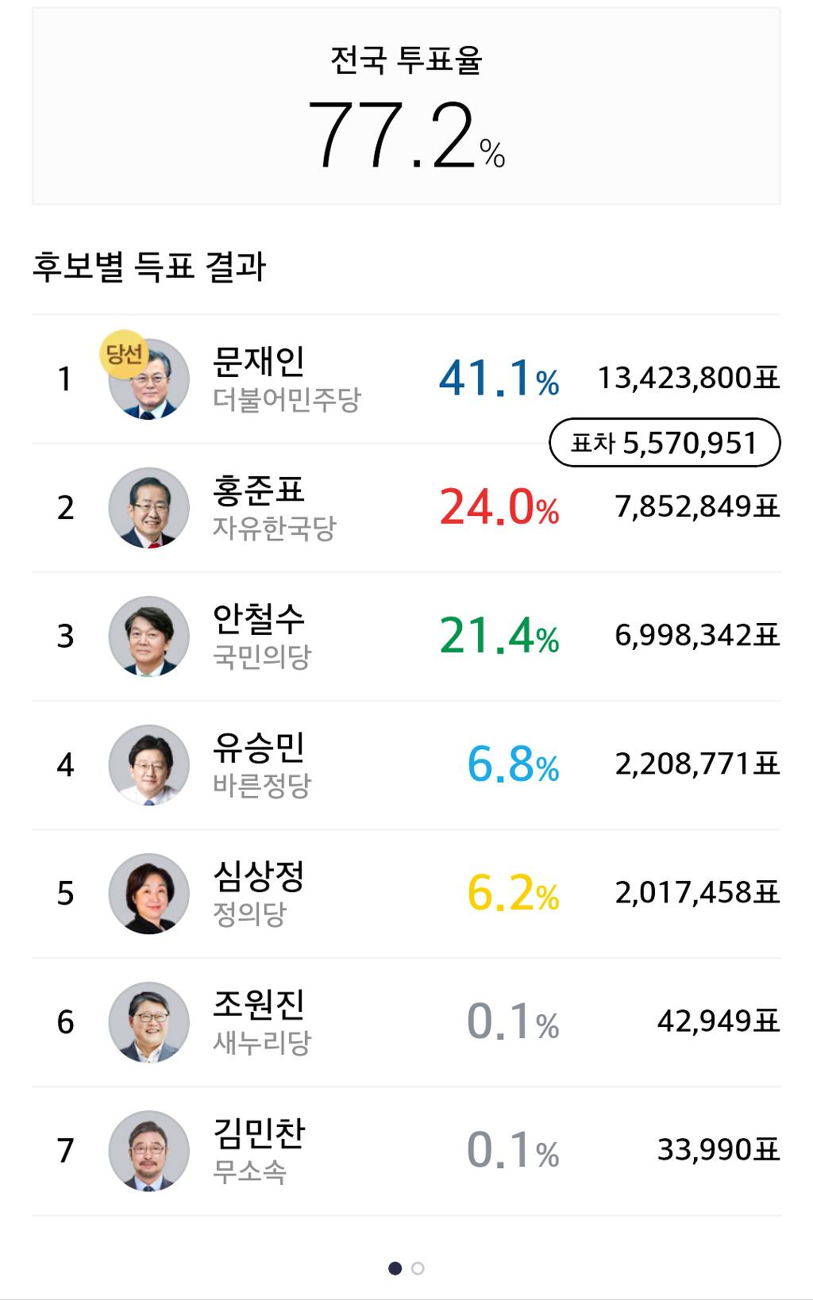The width and height of the screenshot is (813, 1300).
Task: Click Yoo Seung-min's profile photo
Action: (x=147, y=766)
